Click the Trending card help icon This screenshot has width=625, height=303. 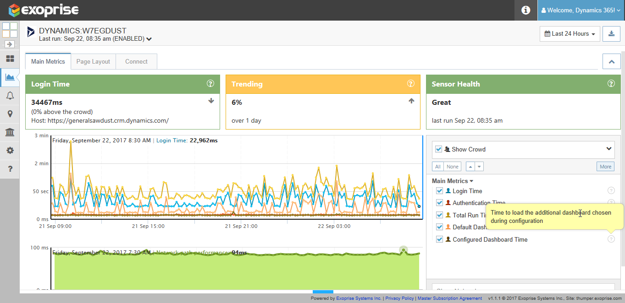(411, 83)
